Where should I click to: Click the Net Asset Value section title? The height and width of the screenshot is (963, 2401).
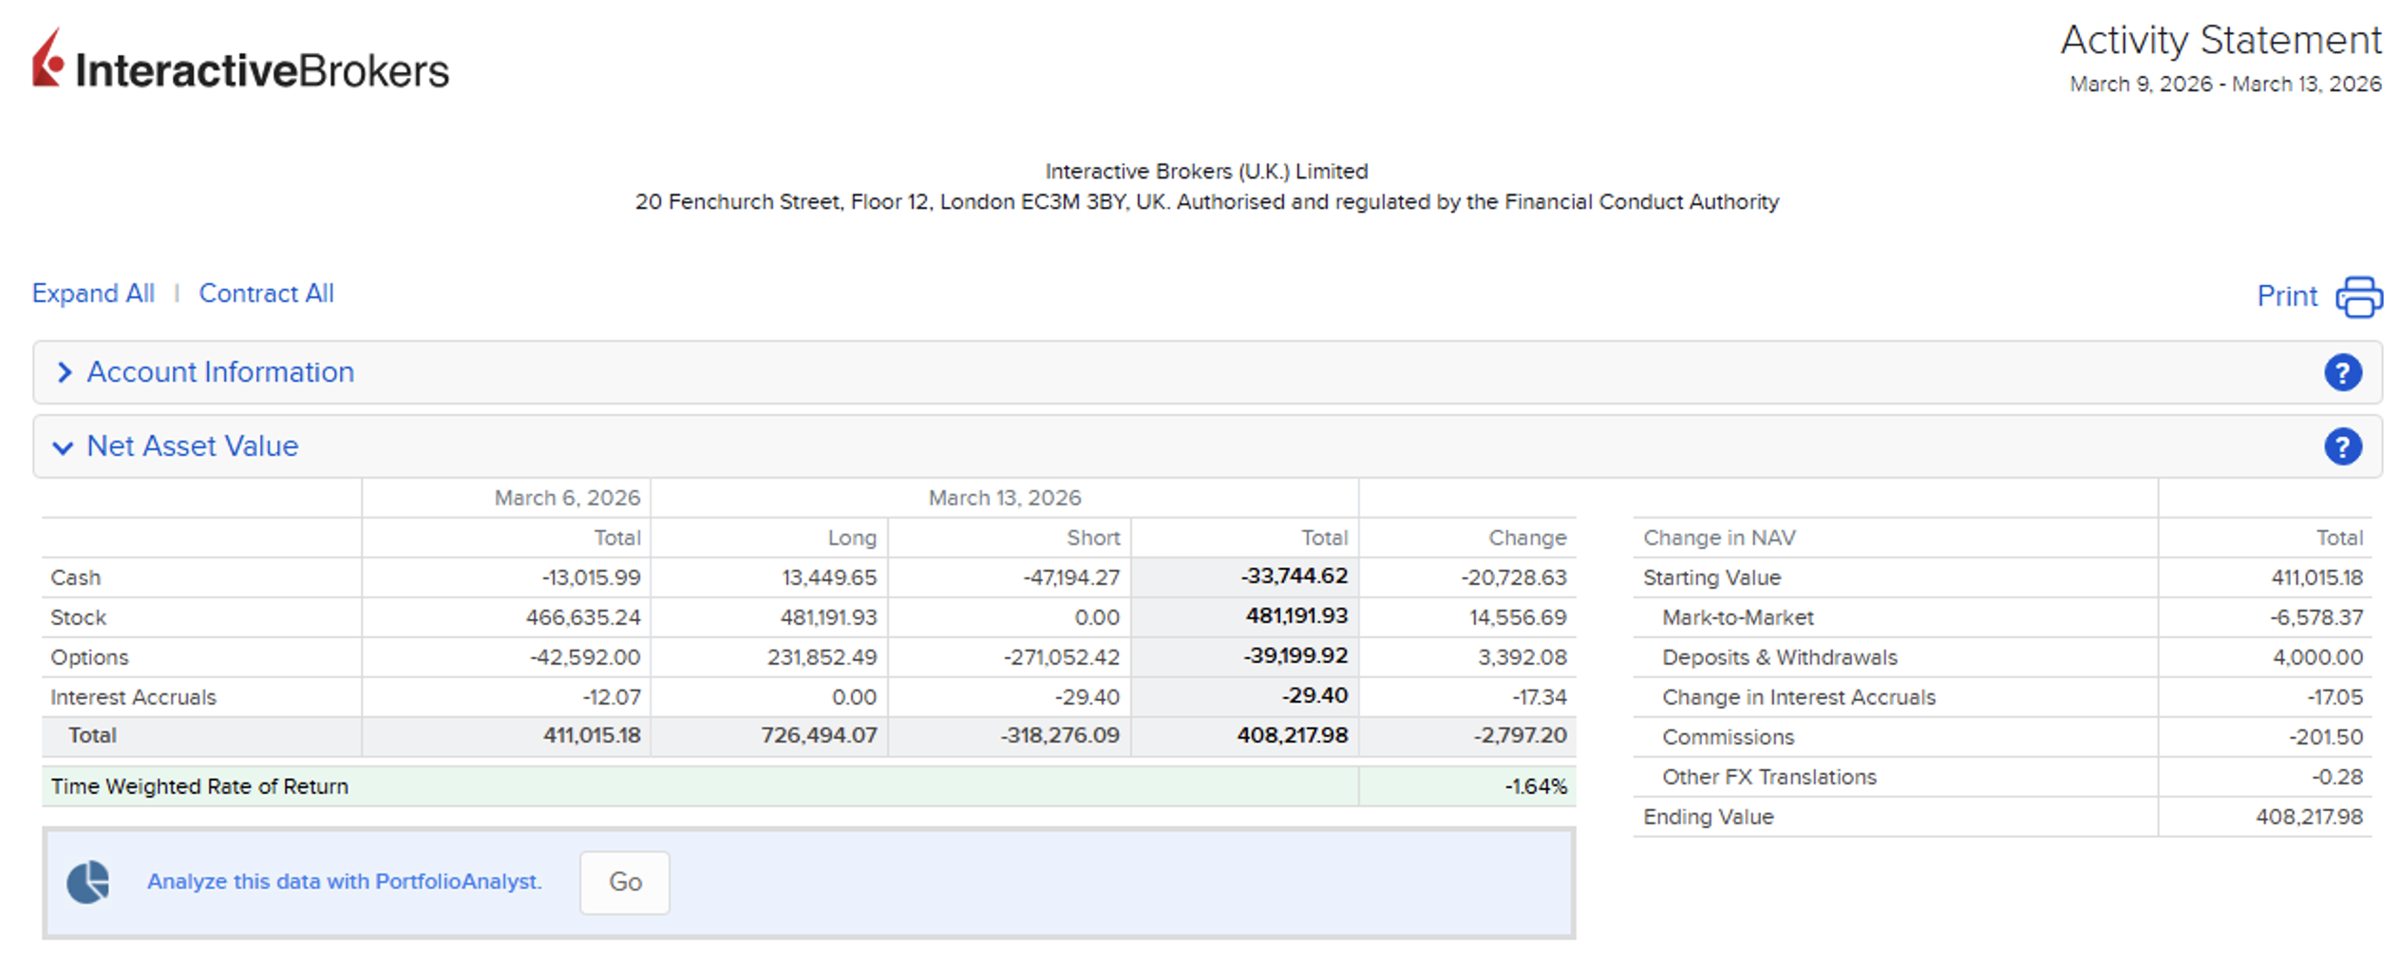click(192, 446)
